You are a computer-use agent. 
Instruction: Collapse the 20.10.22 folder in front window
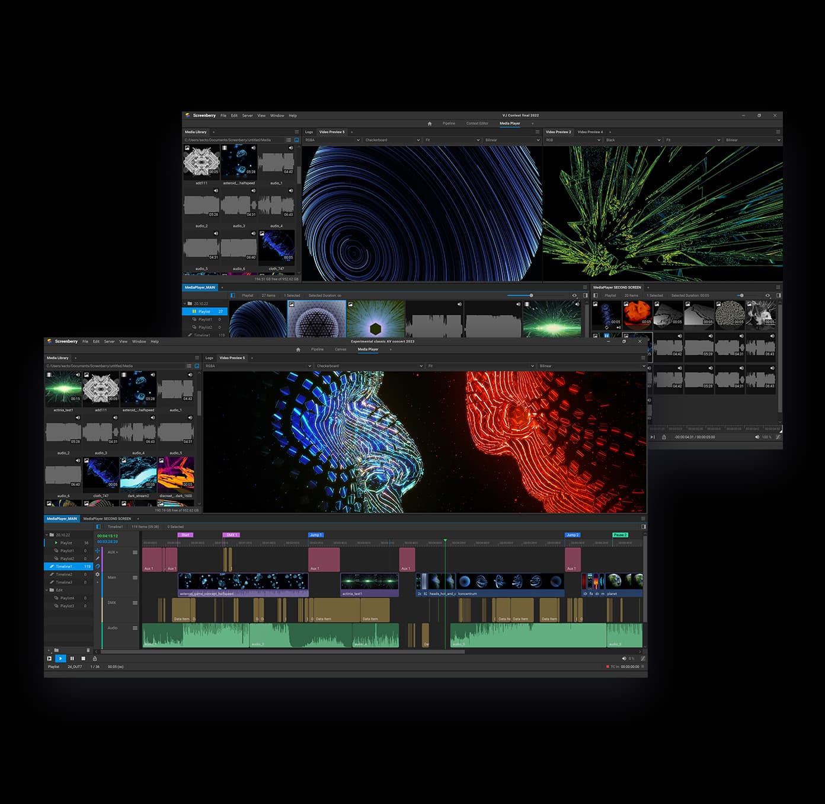coord(47,535)
